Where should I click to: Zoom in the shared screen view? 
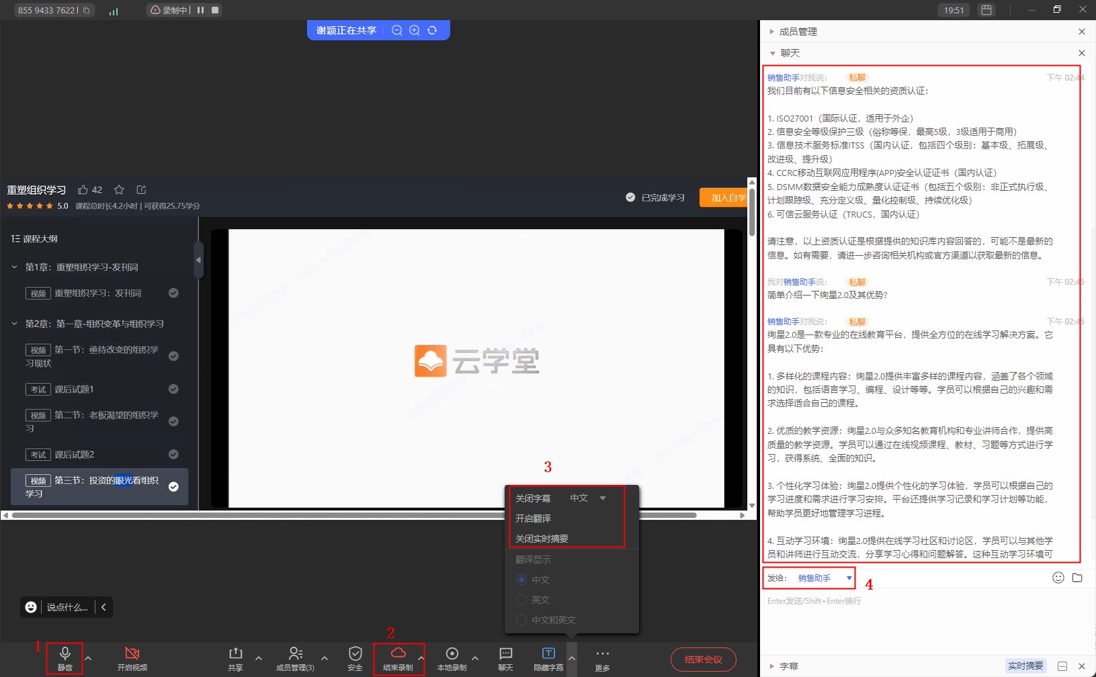pyautogui.click(x=415, y=30)
